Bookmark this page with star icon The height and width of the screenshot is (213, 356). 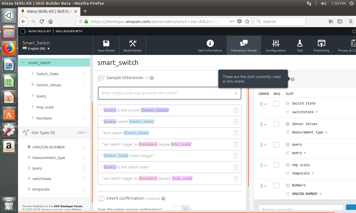pos(247,21)
